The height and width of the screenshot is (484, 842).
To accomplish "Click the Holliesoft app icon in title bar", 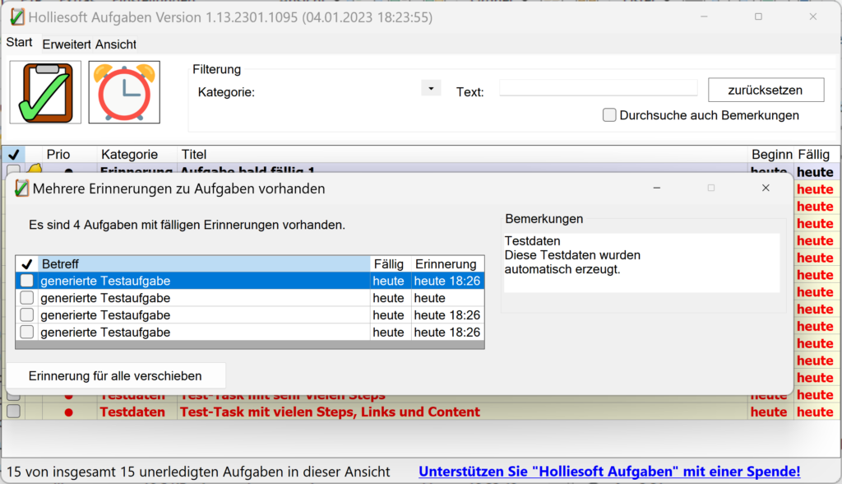I will [16, 17].
